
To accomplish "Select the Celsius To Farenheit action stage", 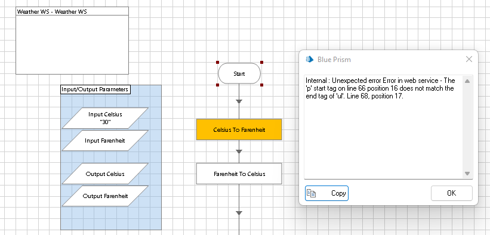I will point(239,129).
